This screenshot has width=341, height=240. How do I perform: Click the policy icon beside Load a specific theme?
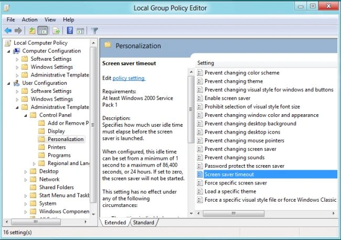pos(200,191)
